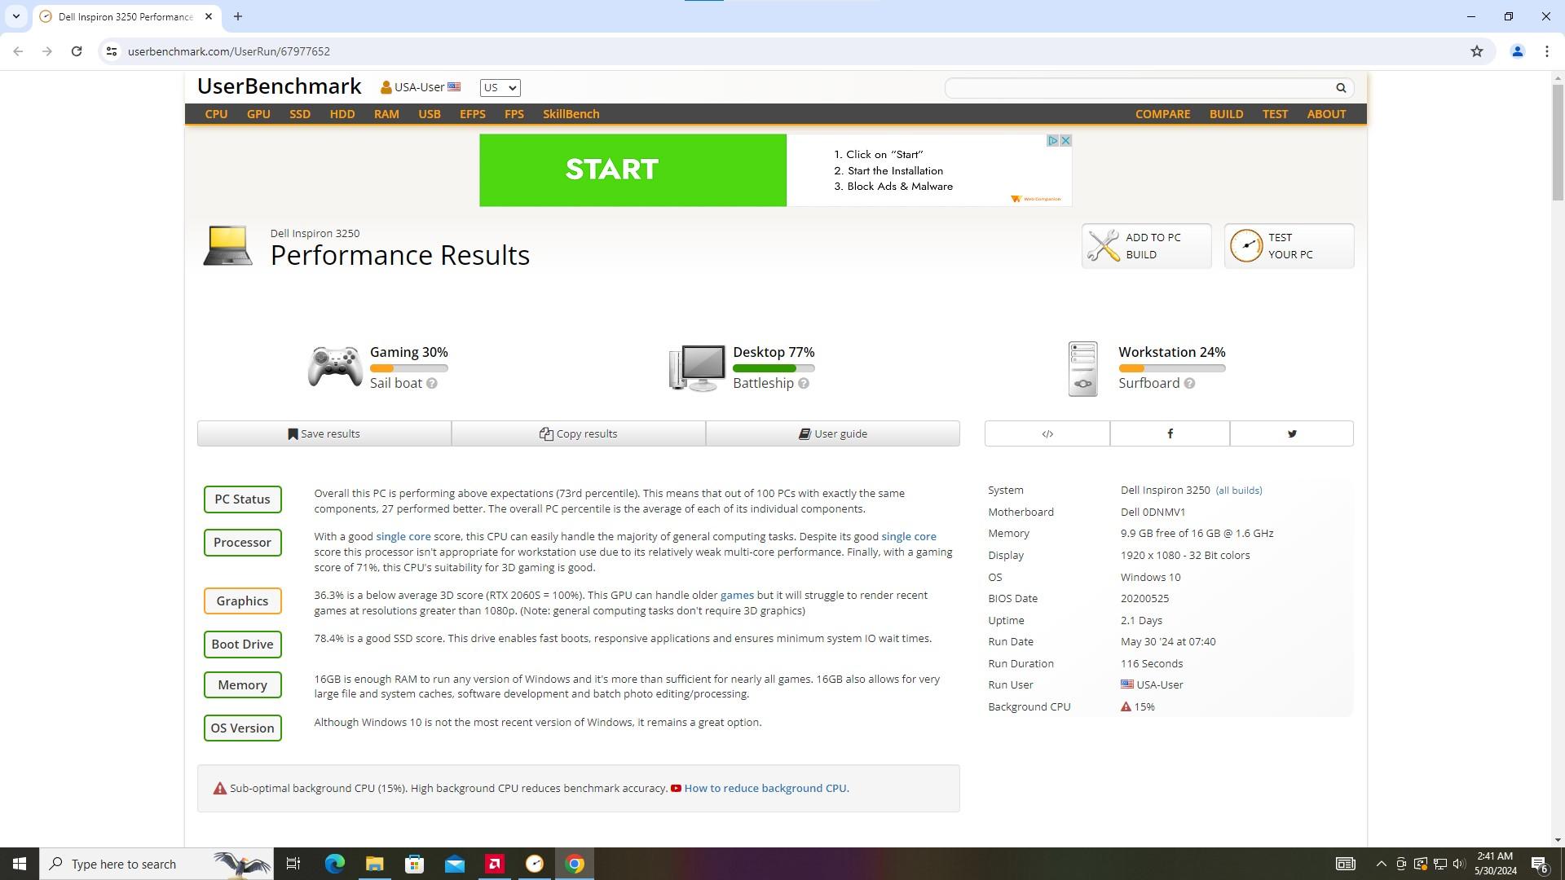This screenshot has height=880, width=1565.
Task: Open Microsoft Edge from the taskbar
Action: [x=334, y=864]
